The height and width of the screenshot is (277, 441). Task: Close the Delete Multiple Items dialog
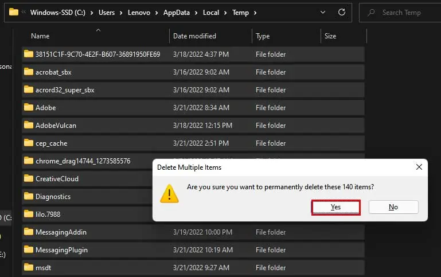[419, 167]
